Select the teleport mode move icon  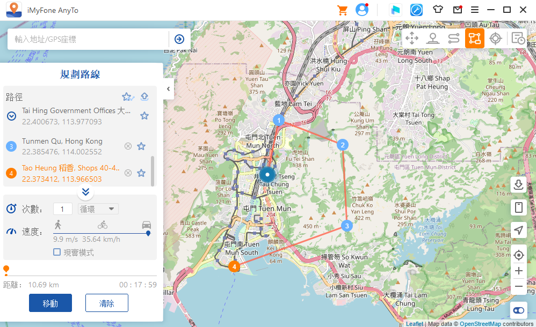[x=412, y=38]
